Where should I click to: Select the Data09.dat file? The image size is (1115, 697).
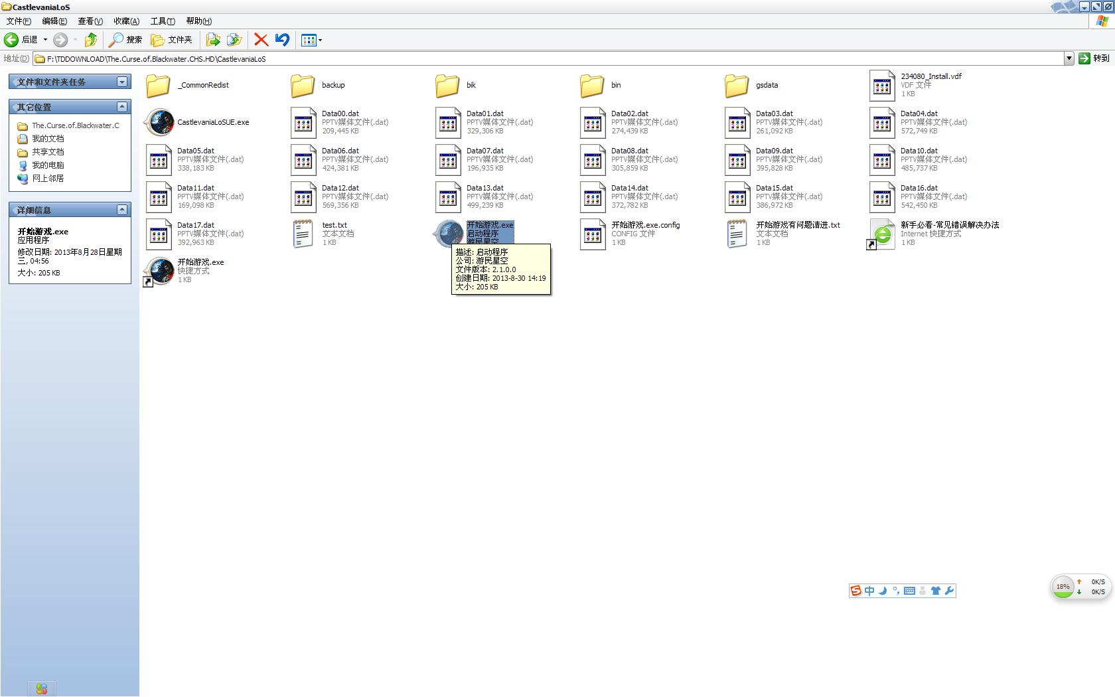coord(773,159)
